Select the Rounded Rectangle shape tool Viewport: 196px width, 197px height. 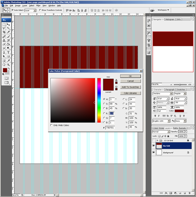click(8, 56)
